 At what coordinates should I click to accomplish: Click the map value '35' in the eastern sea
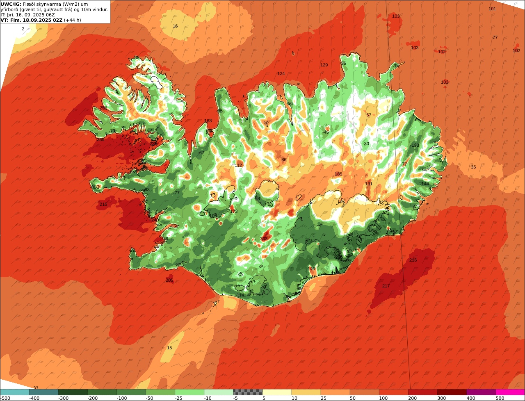click(x=473, y=167)
